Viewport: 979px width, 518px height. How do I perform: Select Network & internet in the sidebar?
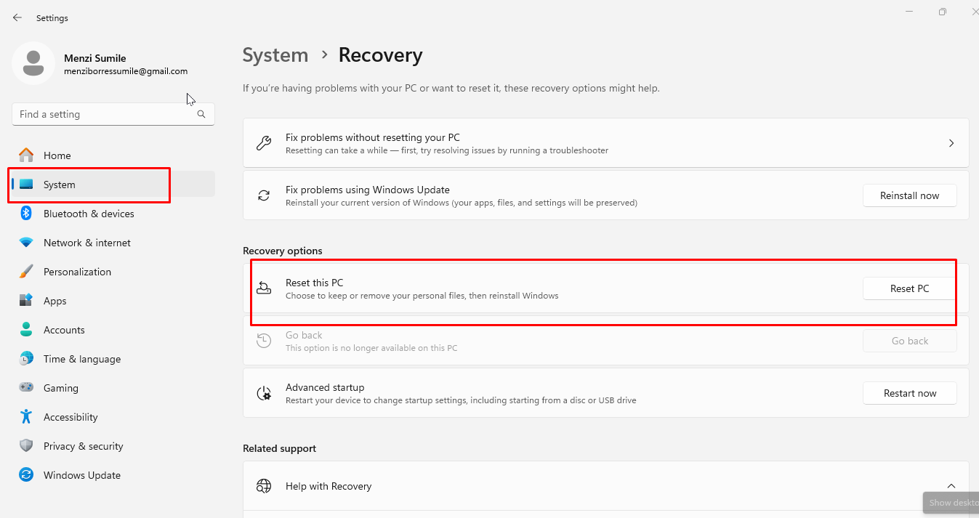87,242
